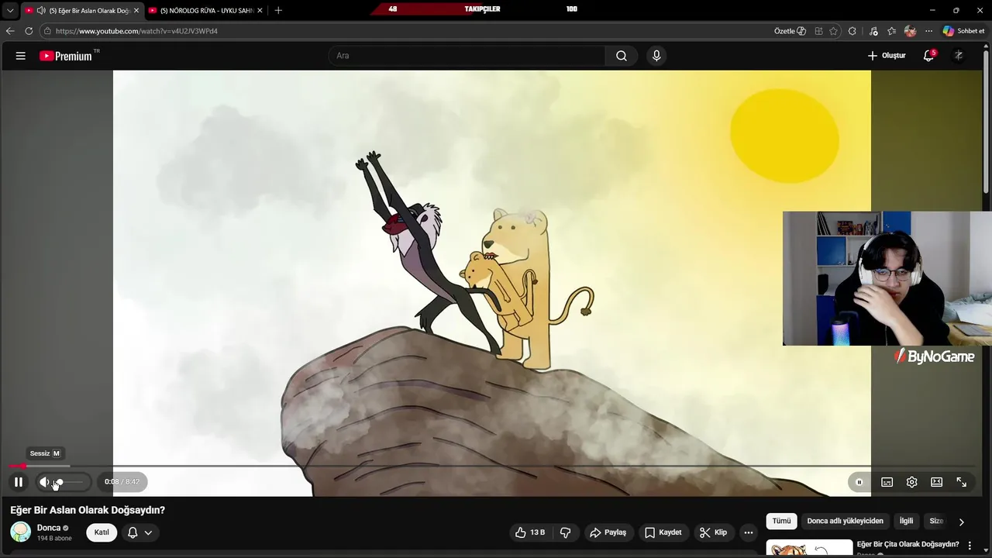
Task: Share the video via Paylaş button
Action: [x=608, y=532]
